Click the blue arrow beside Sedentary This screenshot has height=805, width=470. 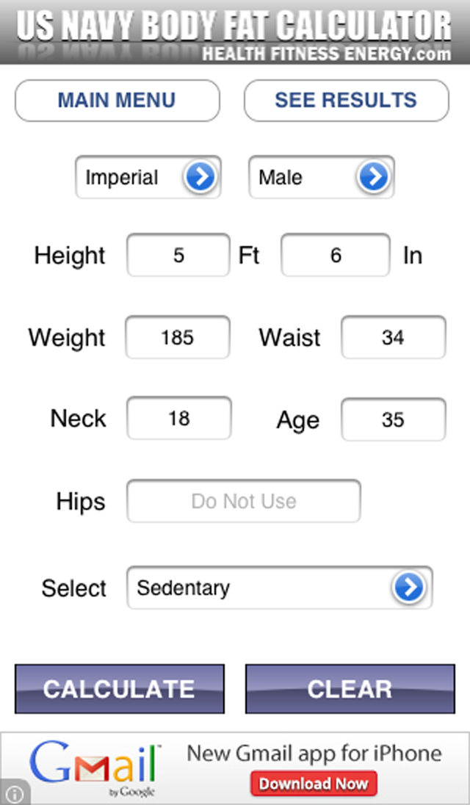pos(409,588)
